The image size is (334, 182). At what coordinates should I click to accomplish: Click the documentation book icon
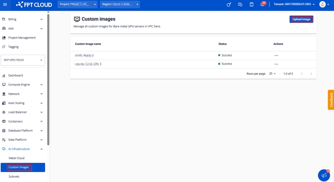tap(251, 4)
